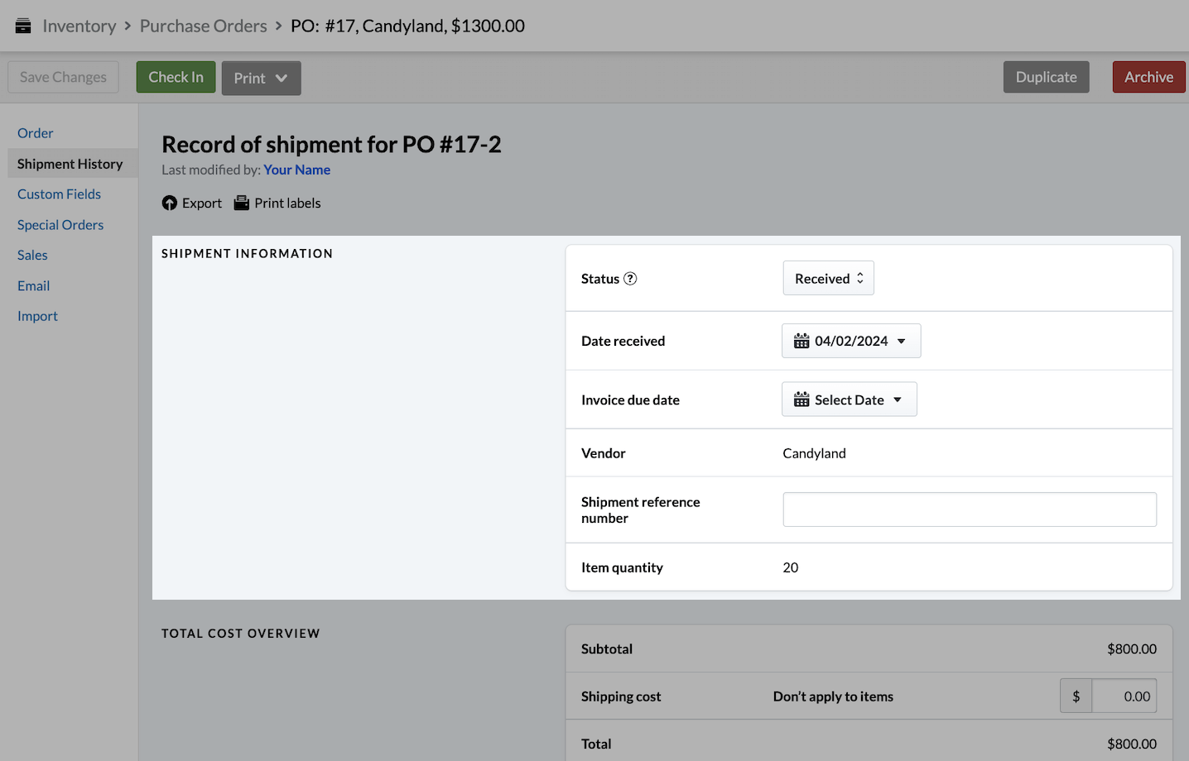Screen dimensions: 1189x761
Task: Click the calendar icon in Invoice due date
Action: point(801,400)
